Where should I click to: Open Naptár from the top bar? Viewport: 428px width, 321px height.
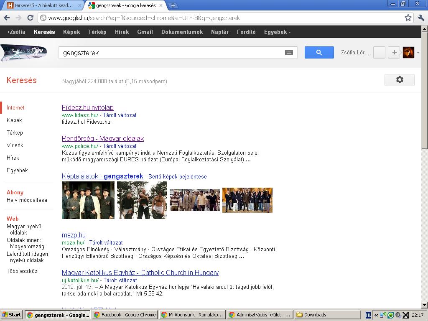[x=220, y=32]
